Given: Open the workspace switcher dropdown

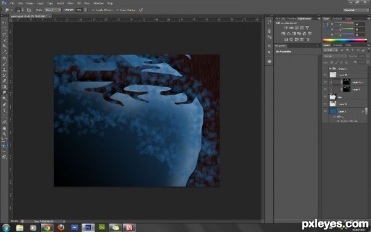Looking at the screenshot, I should coord(356,10).
